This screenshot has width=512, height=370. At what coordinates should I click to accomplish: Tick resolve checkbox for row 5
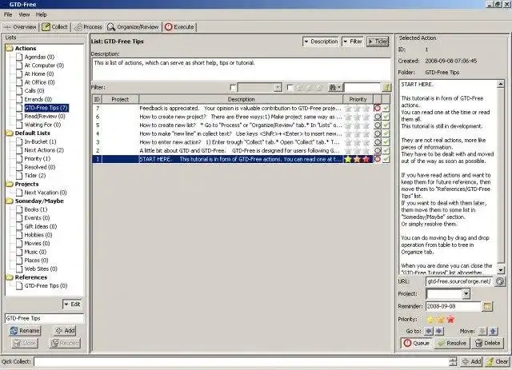click(386, 125)
